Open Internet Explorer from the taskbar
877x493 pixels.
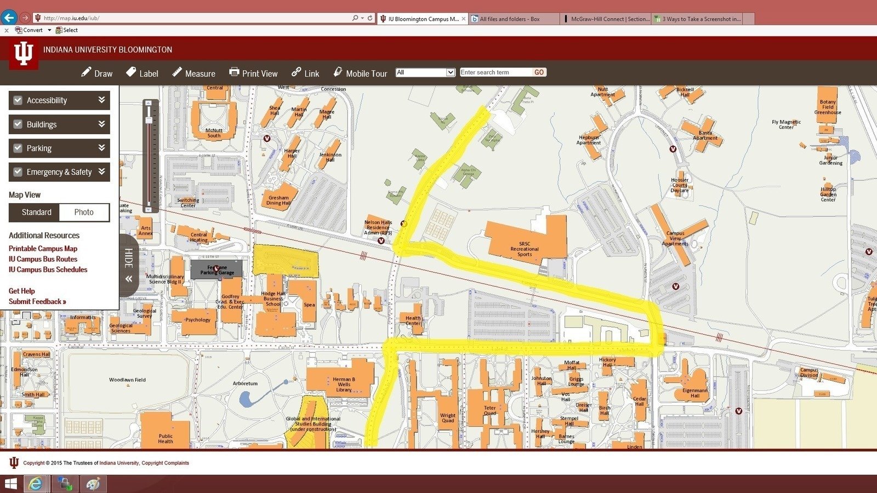pos(36,484)
